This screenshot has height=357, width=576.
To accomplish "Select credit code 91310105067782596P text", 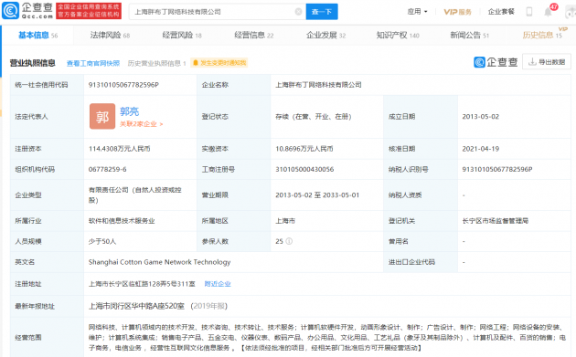I will [123, 85].
